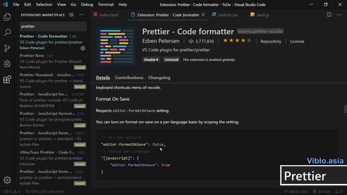Install Prettier by Mathieu SCHROETER
This screenshot has height=195, width=347.
[x=80, y=106]
